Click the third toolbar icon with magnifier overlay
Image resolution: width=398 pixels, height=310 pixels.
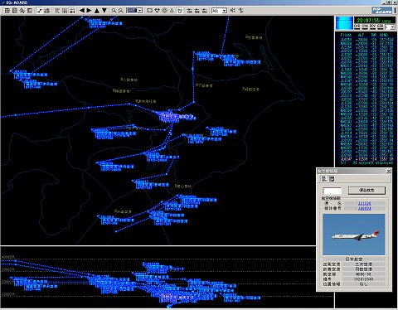coord(22,11)
